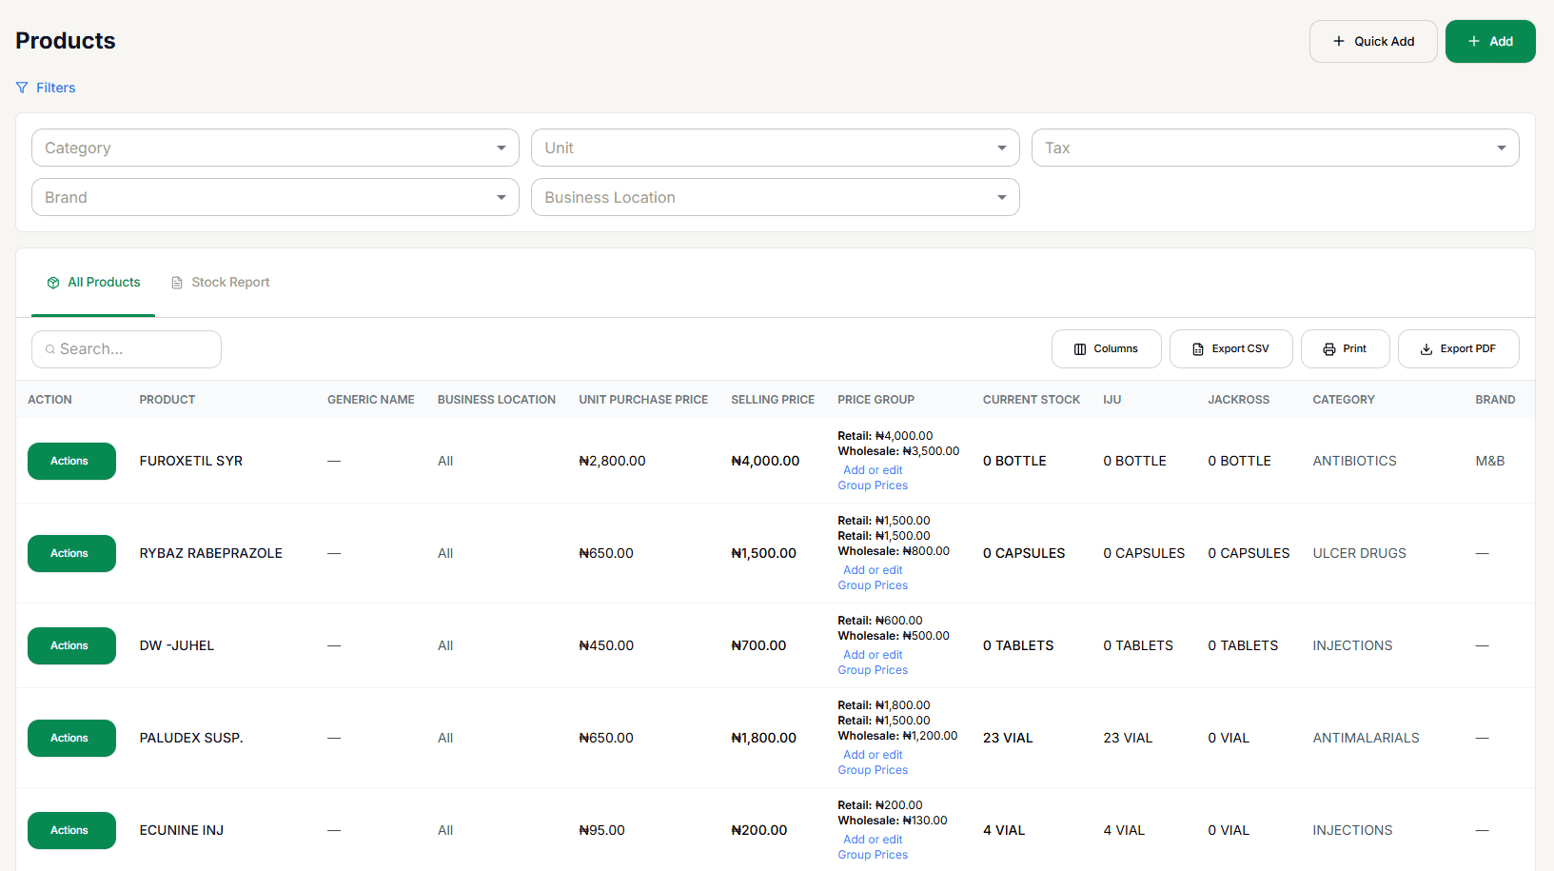This screenshot has width=1554, height=871.
Task: Sort by the PRODUCT column header
Action: [167, 400]
